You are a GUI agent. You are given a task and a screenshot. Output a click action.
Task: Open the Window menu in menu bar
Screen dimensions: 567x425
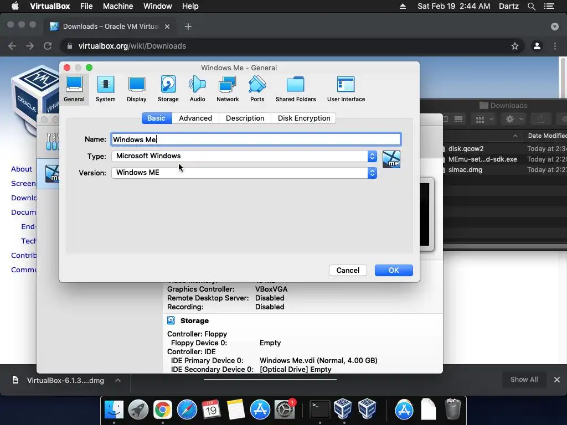pos(158,6)
